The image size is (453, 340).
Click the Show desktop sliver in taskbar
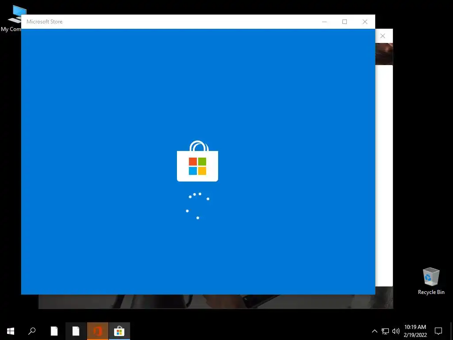(x=452, y=331)
